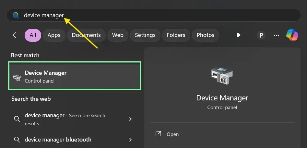Click the large Device Manager preview icon

pos(222,76)
